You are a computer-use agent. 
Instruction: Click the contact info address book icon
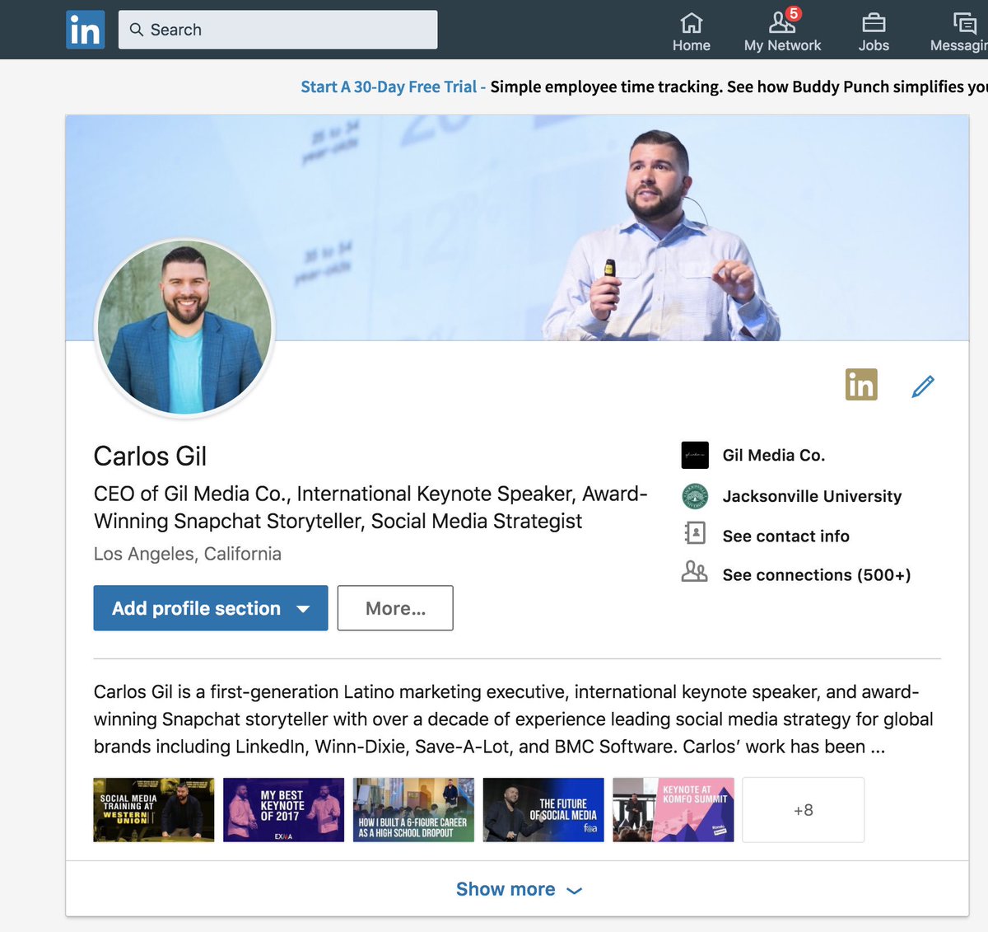click(x=695, y=533)
